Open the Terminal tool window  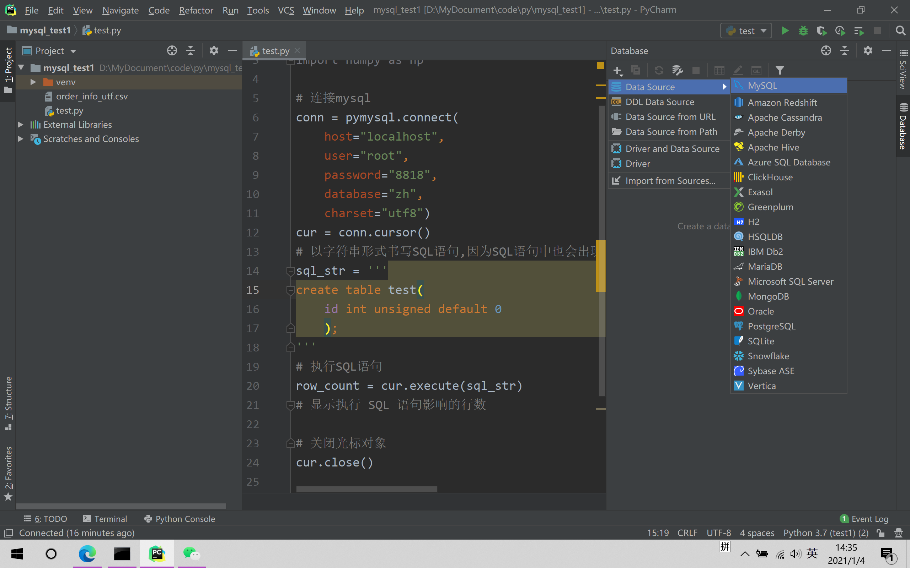(x=105, y=519)
